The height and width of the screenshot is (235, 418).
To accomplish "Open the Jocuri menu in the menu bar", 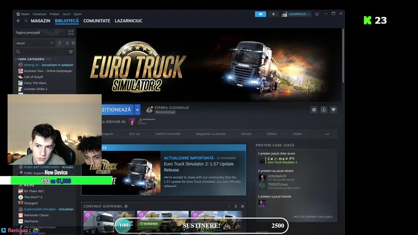I will pyautogui.click(x=66, y=14).
